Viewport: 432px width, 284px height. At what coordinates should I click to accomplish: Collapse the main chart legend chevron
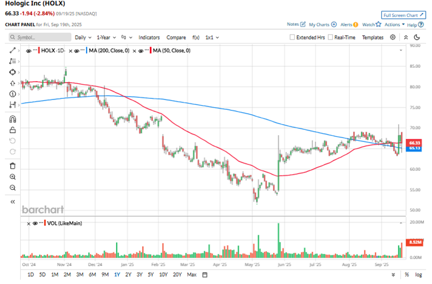click(x=401, y=50)
